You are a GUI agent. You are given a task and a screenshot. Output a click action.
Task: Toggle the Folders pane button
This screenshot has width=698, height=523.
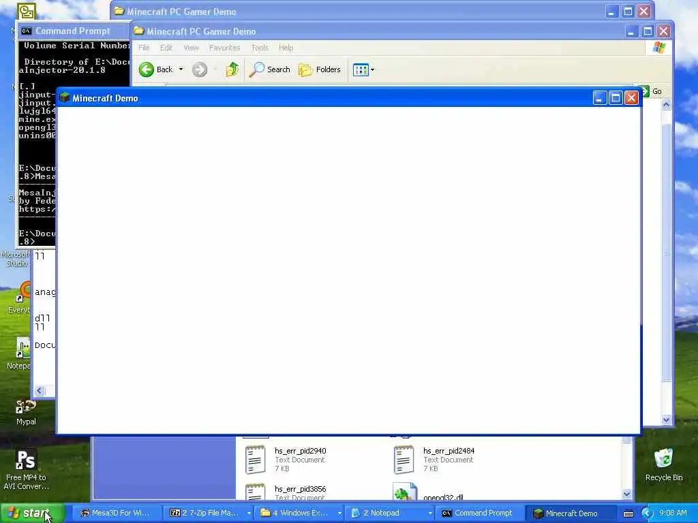tap(319, 69)
